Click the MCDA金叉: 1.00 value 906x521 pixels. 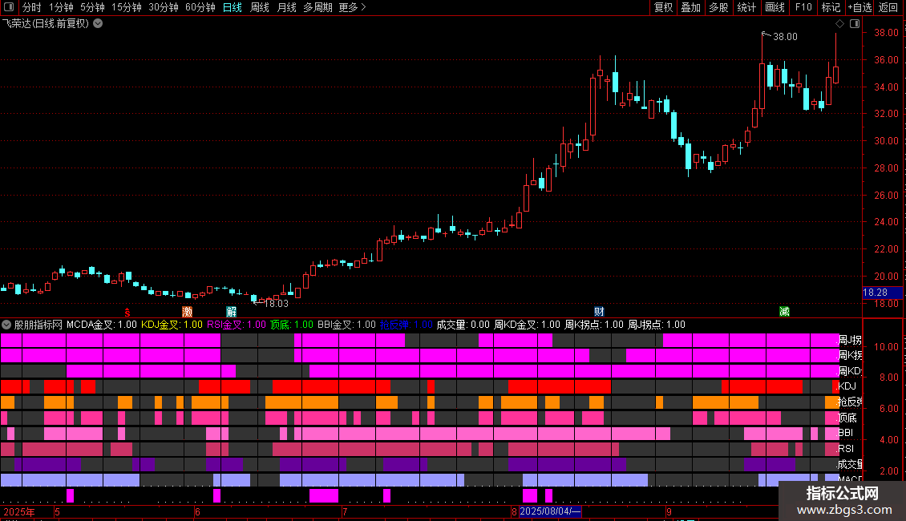(102, 325)
